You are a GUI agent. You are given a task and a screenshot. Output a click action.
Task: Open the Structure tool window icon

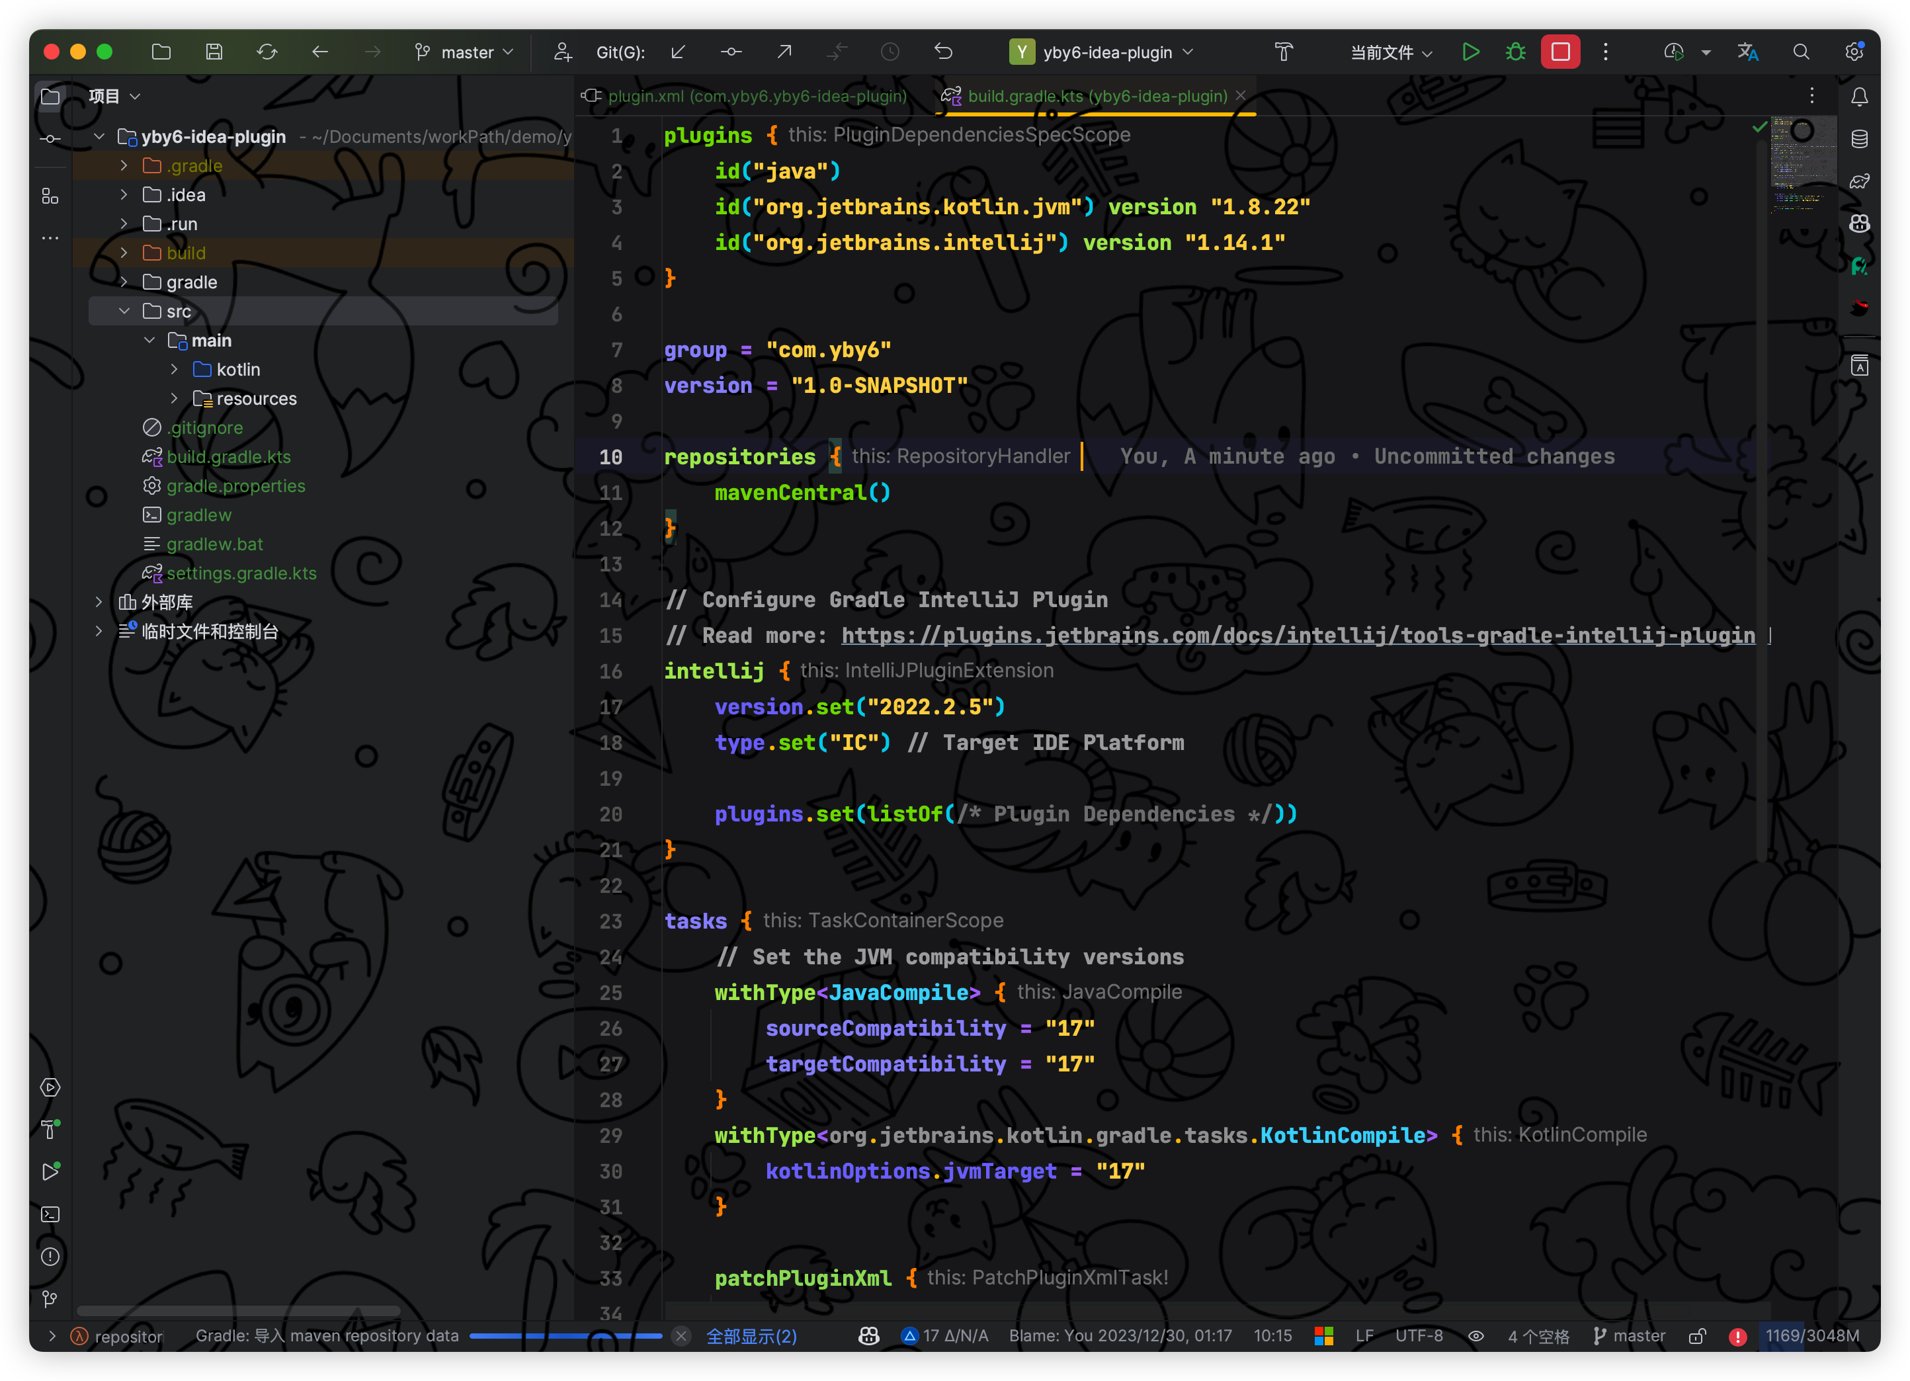[50, 196]
